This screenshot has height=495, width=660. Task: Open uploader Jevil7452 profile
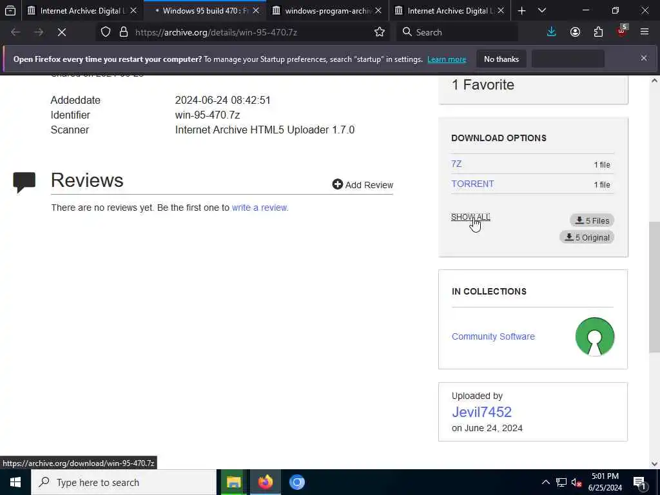click(481, 412)
